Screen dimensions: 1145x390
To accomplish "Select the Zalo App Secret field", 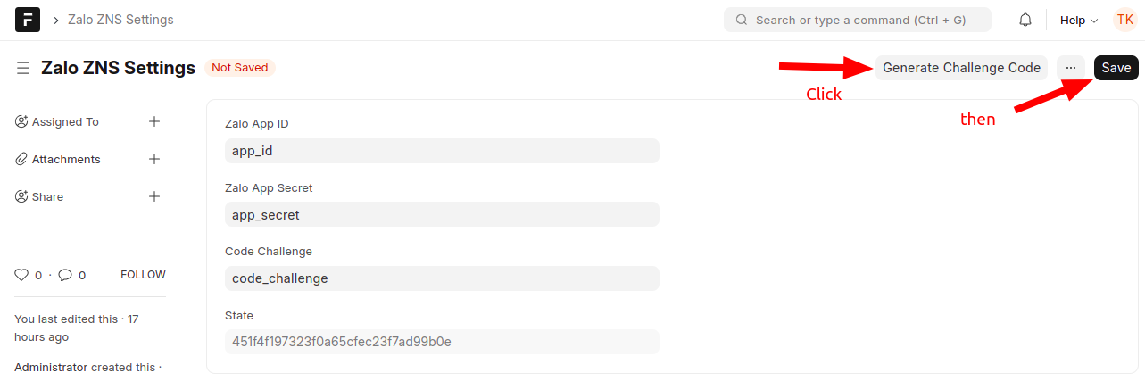I will [442, 215].
